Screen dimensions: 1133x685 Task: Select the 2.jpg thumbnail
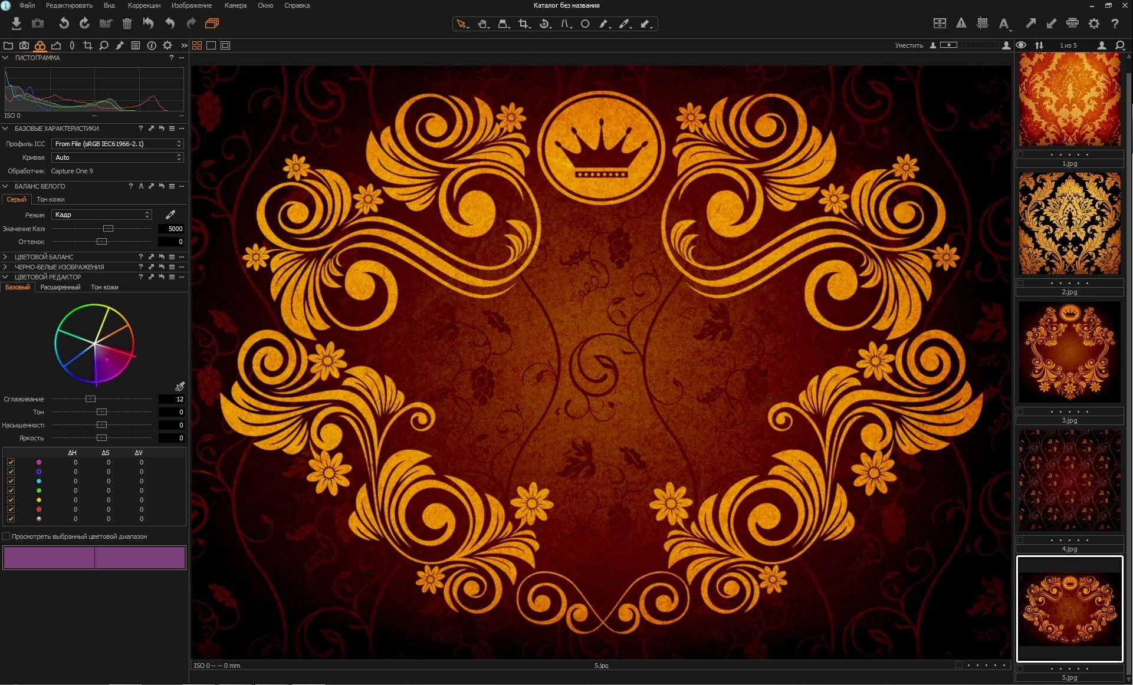pos(1069,223)
